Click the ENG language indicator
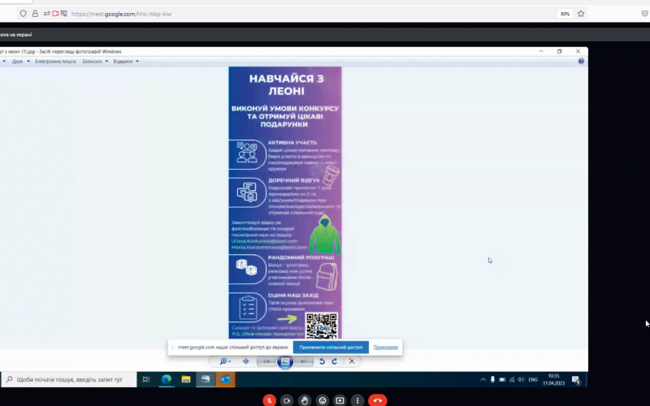 533,379
